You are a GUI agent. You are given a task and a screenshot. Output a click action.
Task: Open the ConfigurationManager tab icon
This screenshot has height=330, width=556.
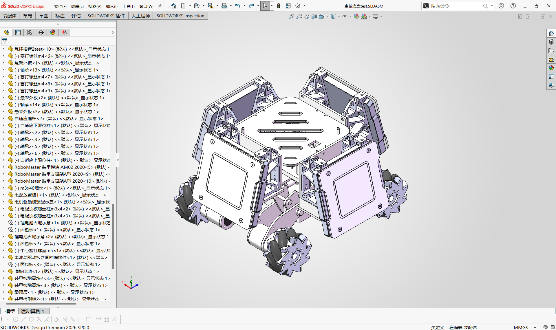click(x=30, y=32)
